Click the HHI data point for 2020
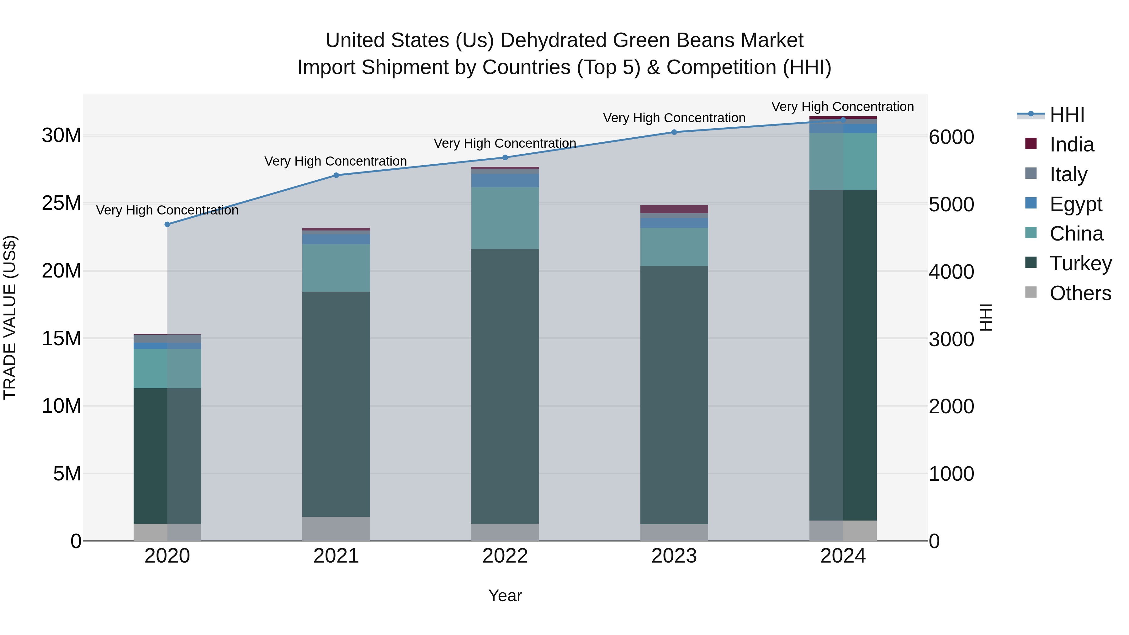The width and height of the screenshot is (1129, 635). (167, 225)
